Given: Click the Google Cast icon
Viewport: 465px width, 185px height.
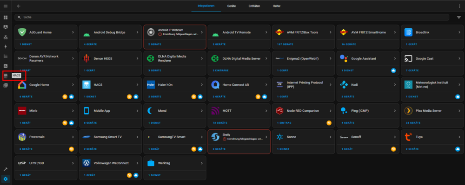Looking at the screenshot, I should (408, 58).
